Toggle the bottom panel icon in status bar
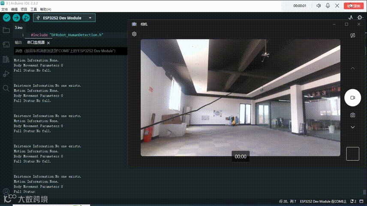The image size is (367, 206). tap(361, 201)
